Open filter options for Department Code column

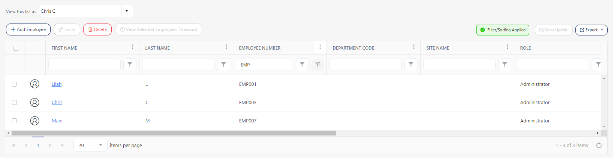click(x=411, y=65)
